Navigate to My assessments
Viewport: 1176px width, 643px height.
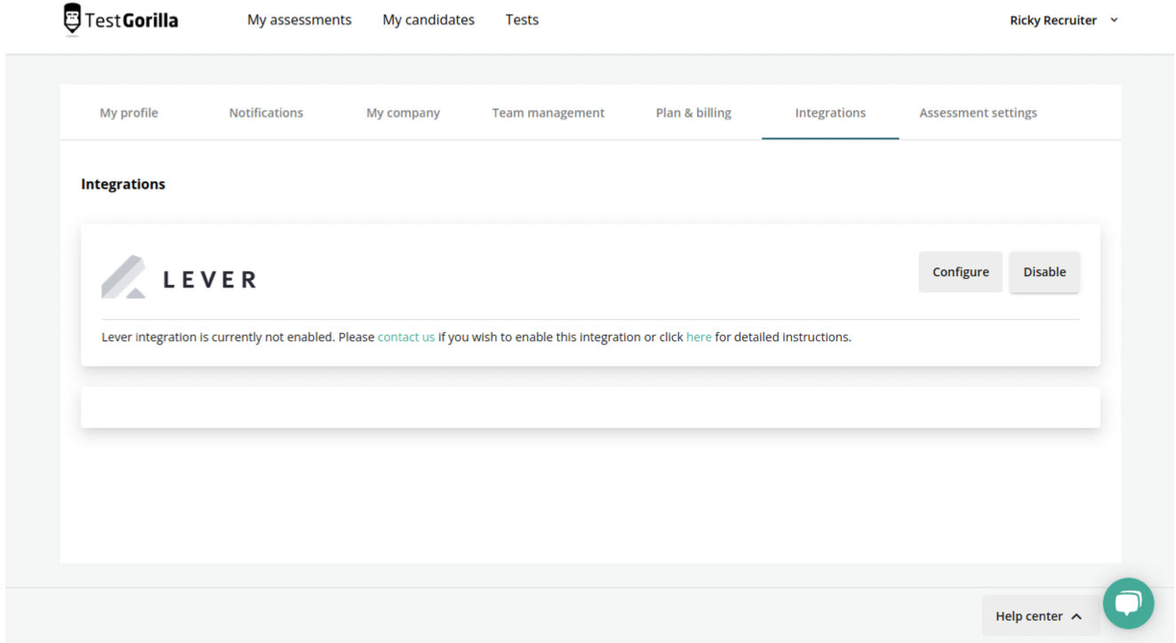click(x=300, y=20)
